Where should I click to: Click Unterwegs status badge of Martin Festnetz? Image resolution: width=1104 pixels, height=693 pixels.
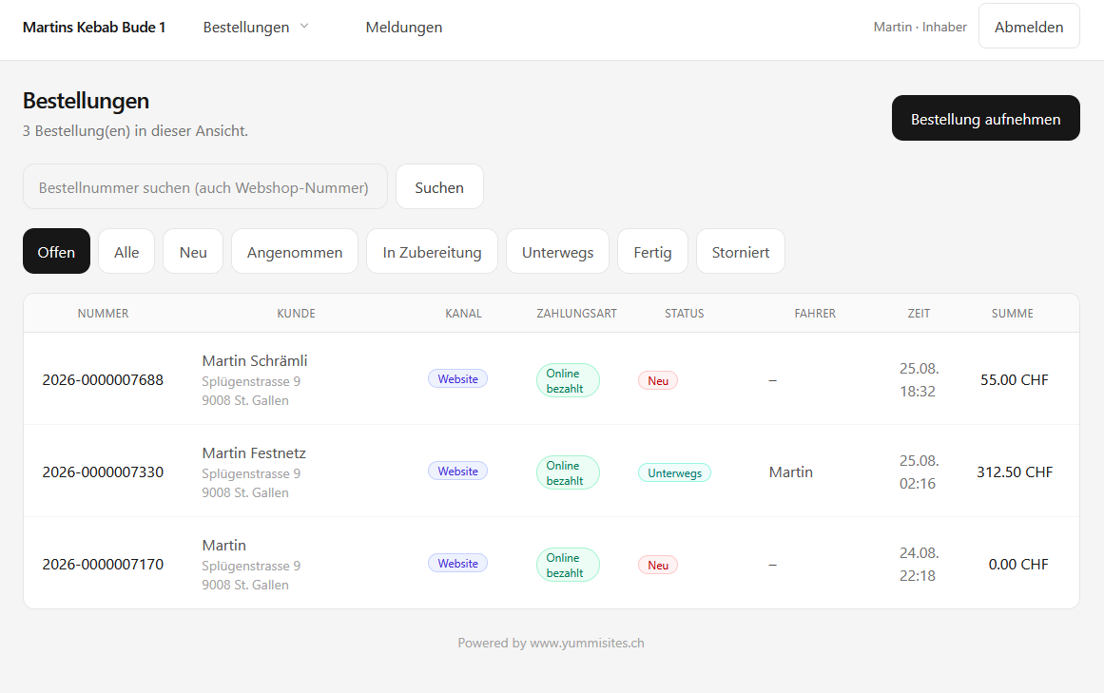coord(674,472)
